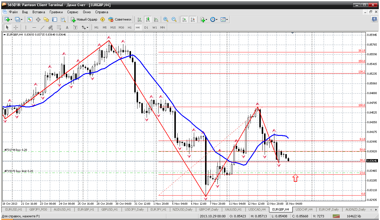Viewport: 380px width, 220px height.
Task: Select the text tool
Action: [67, 27]
